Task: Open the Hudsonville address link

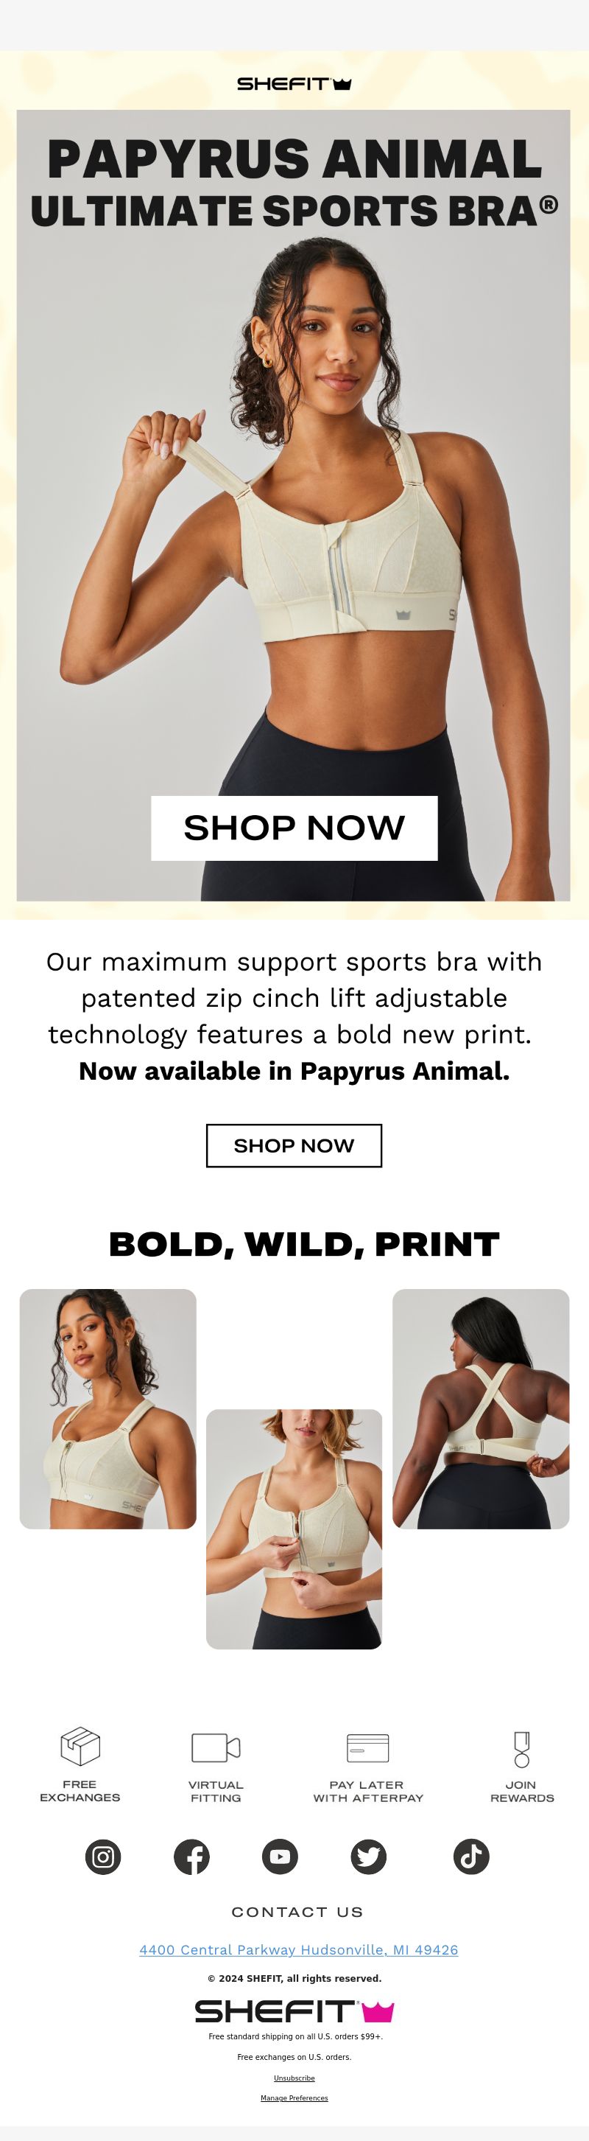Action: point(298,1949)
